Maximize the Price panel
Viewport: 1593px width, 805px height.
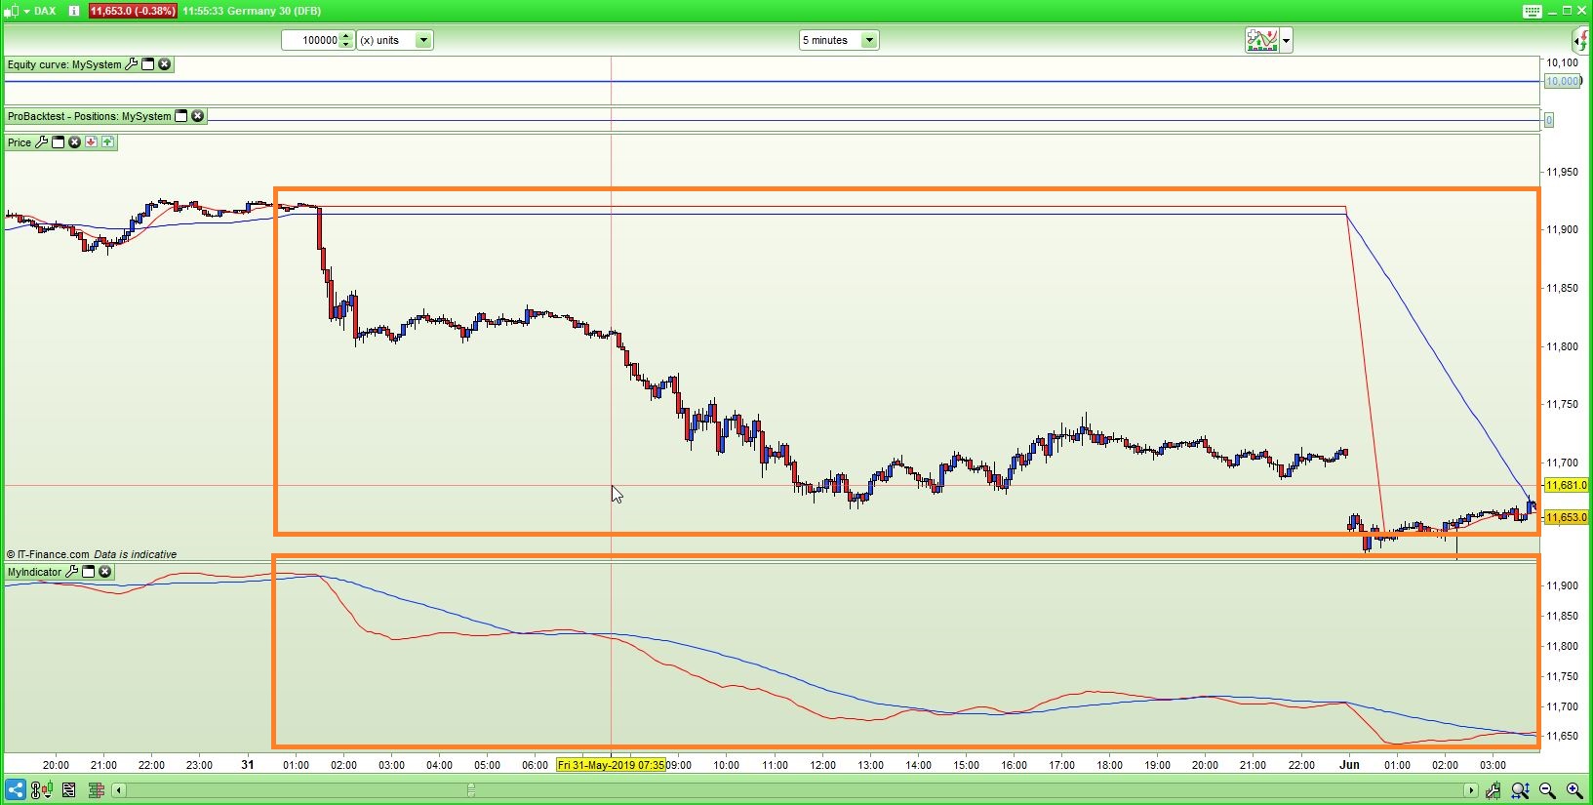coord(58,142)
